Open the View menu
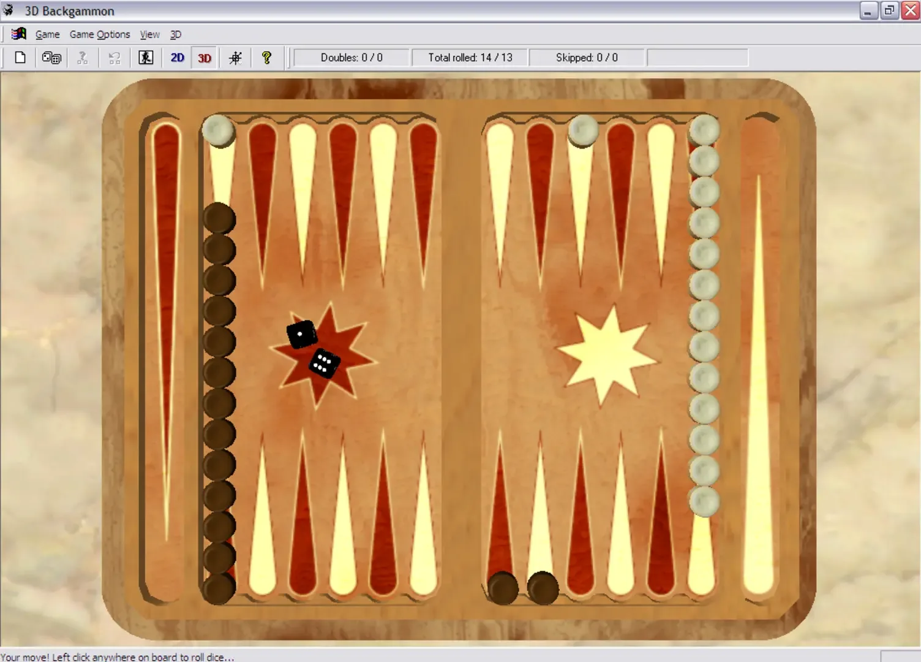This screenshot has width=921, height=662. click(x=149, y=34)
